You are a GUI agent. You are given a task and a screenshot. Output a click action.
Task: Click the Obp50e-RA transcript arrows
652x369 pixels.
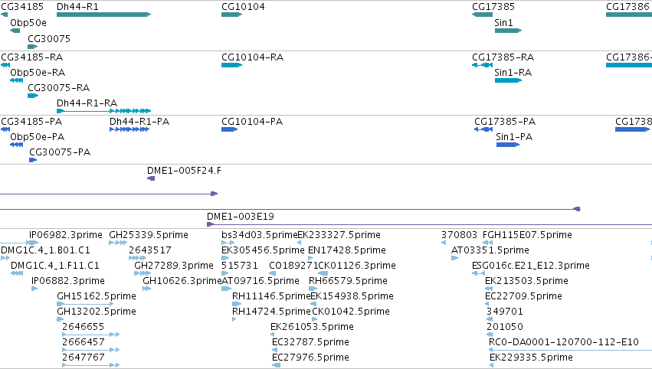point(16,80)
